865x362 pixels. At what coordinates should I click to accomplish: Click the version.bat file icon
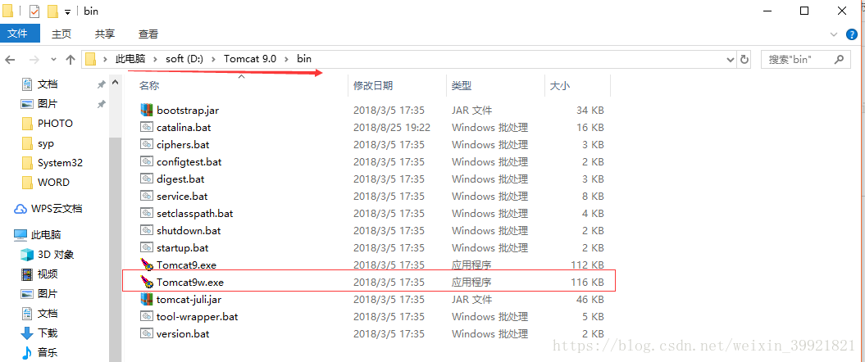click(146, 333)
